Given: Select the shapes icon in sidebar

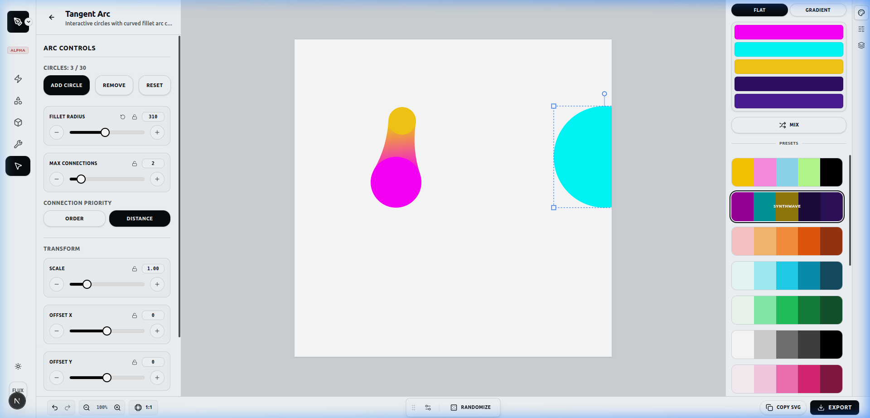Looking at the screenshot, I should point(18,101).
